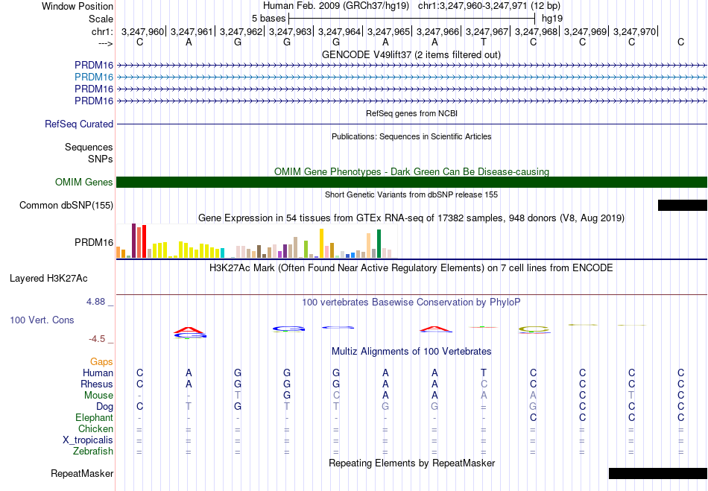Click the orange Gaps label
Viewport: 708px width, 491px height.
pyautogui.click(x=101, y=362)
